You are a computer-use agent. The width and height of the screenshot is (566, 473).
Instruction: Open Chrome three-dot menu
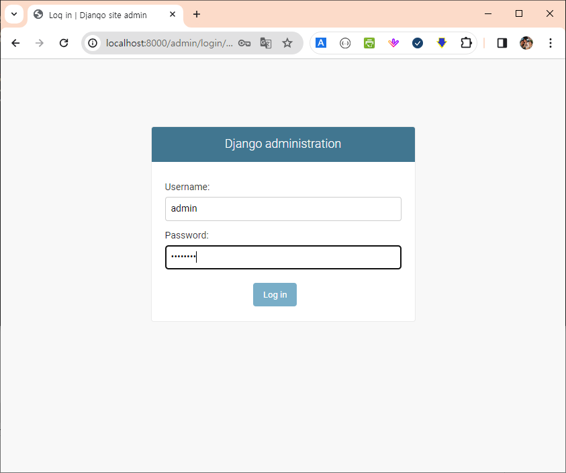click(x=551, y=43)
